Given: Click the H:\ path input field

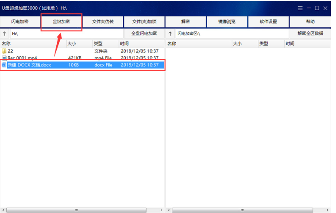Looking at the screenshot, I should click(x=66, y=34).
